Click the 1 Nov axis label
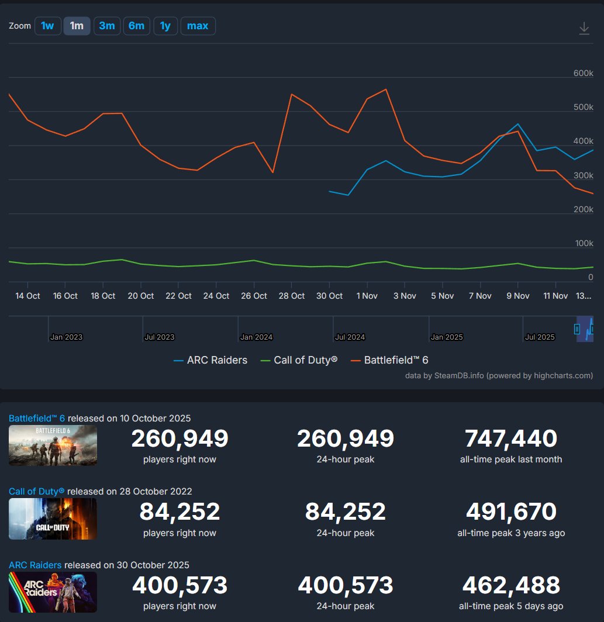604x622 pixels. 367,296
